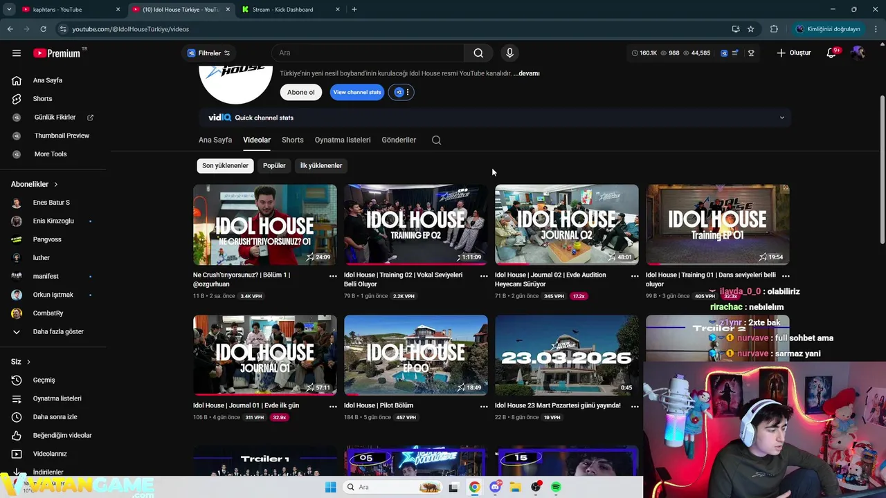The height and width of the screenshot is (498, 886).
Task: Search within the channel magnifier icon
Action: point(436,140)
